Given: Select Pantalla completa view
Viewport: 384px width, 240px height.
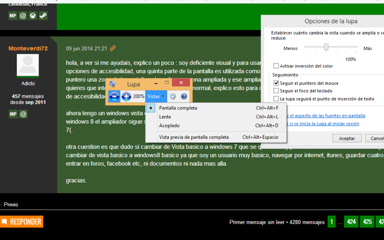Looking at the screenshot, I should pyautogui.click(x=216, y=108).
